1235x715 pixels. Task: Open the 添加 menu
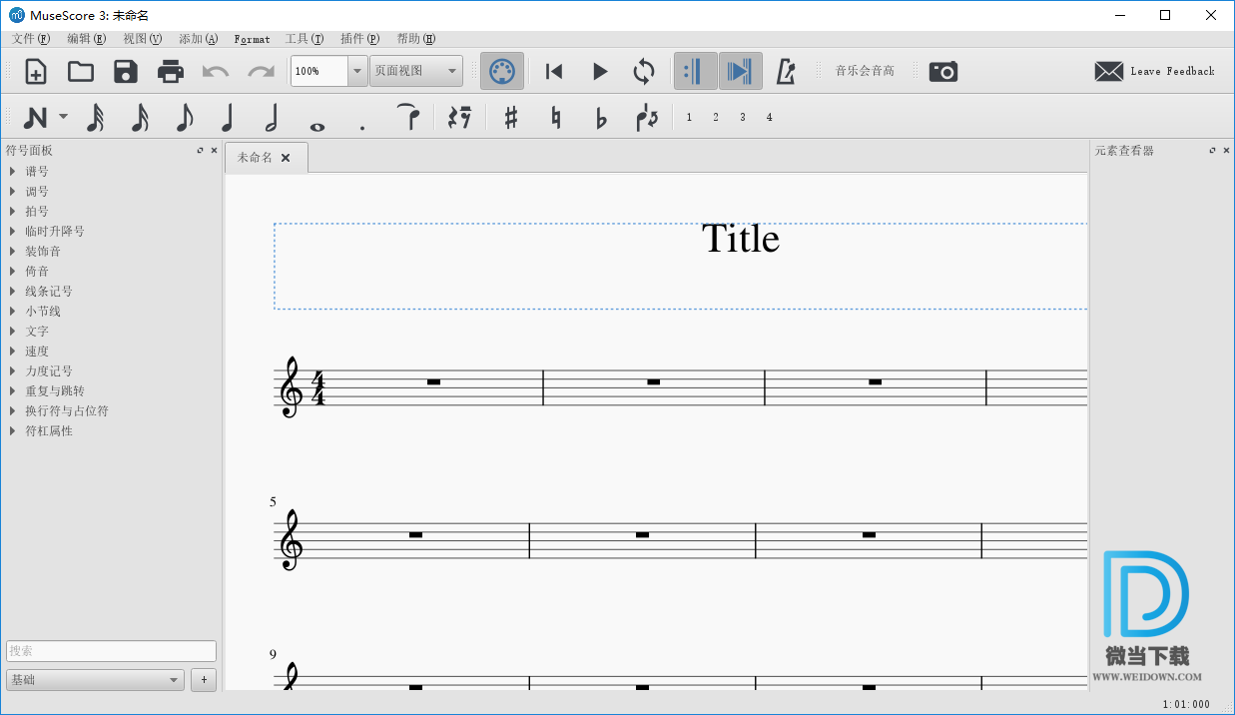(x=199, y=39)
